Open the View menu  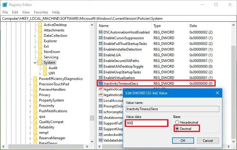[26, 12]
